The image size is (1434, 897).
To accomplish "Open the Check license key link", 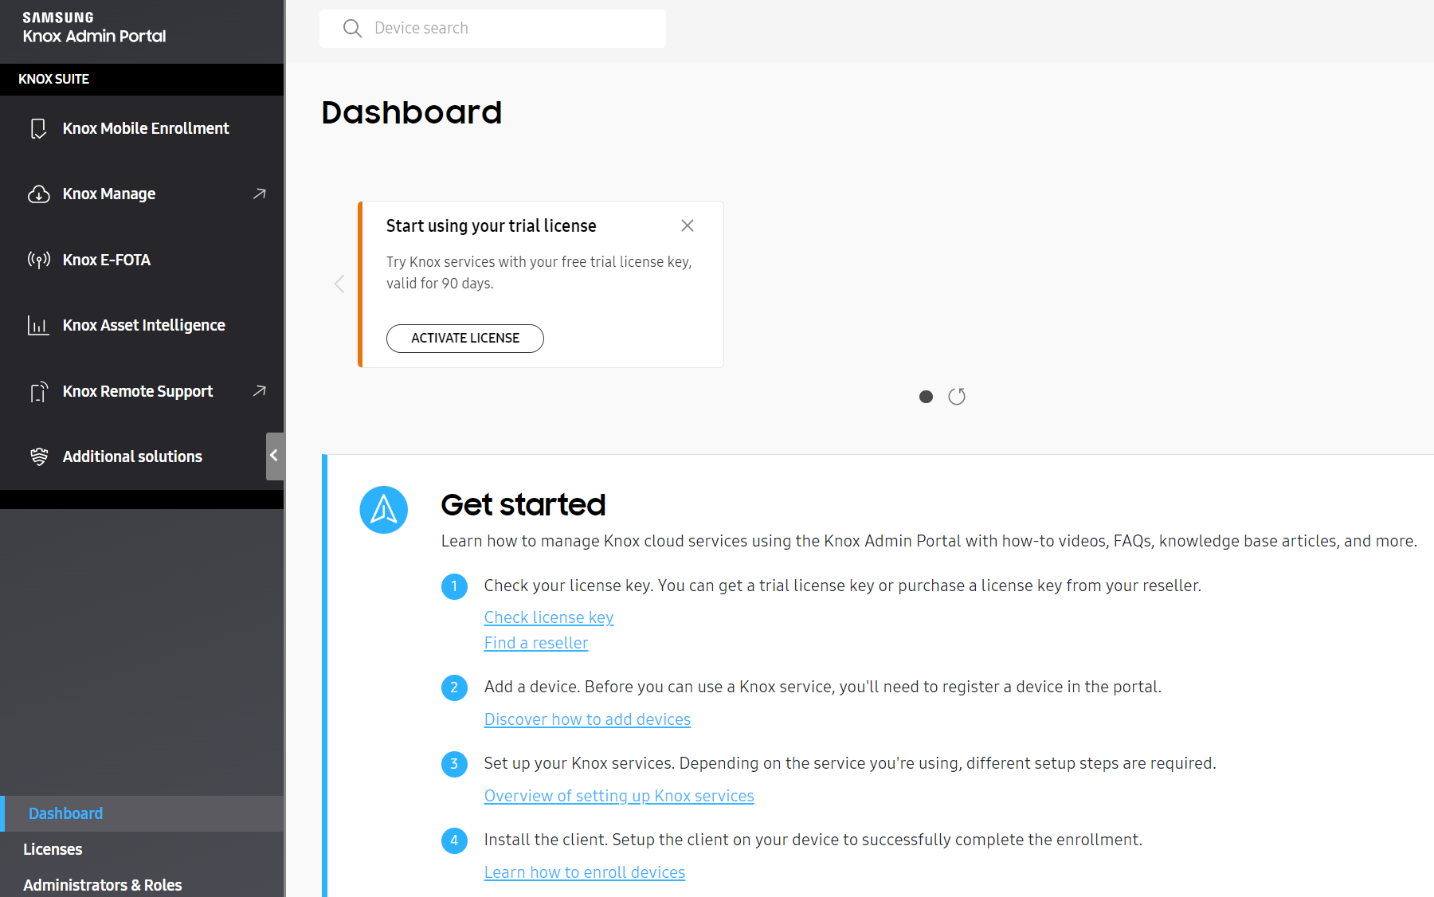I will 549,617.
